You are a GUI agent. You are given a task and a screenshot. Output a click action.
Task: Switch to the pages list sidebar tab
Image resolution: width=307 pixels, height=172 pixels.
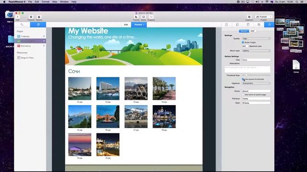coord(38,24)
